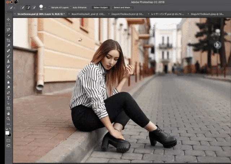Close the DogsAtTheBeach.psd tab
Image resolution: width=231 pixels, height=164 pixels.
click(x=109, y=14)
